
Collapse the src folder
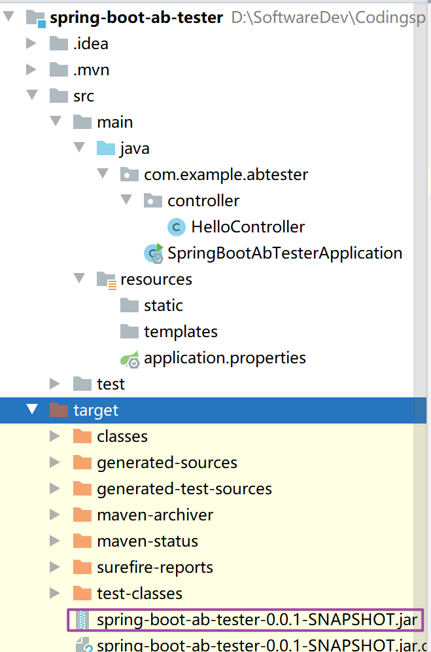pyautogui.click(x=31, y=96)
